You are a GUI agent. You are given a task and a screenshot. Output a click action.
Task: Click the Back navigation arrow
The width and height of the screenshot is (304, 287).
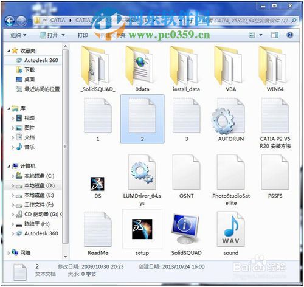[10, 21]
